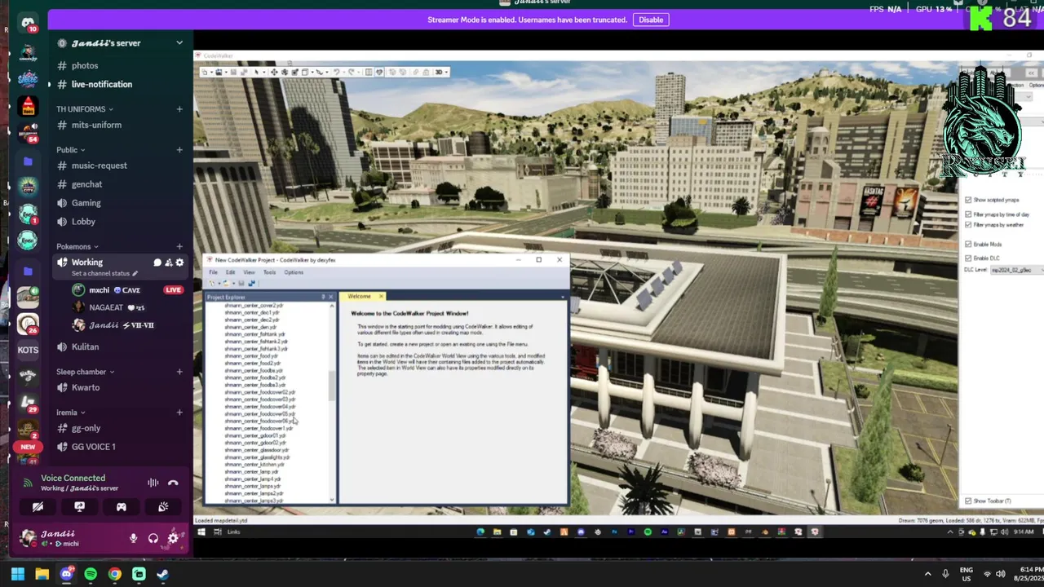This screenshot has height=587, width=1044.
Task: Toggle Show Toolbar (T) checkbox
Action: [968, 501]
